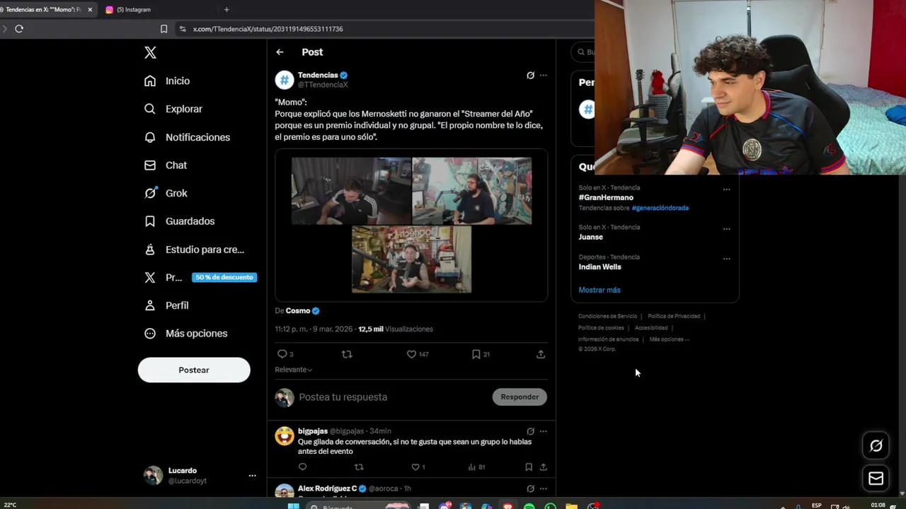Open the top-left video thumbnail
This screenshot has width=906, height=509.
(351, 191)
